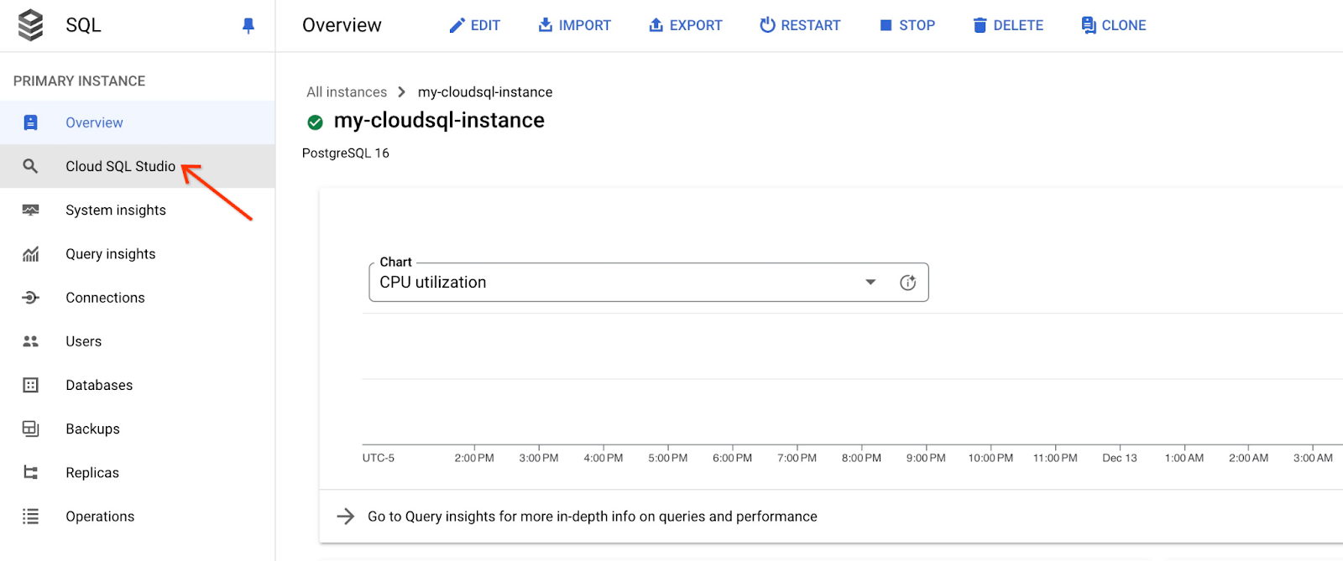The image size is (1343, 561).
Task: Follow the Go to Query insights link
Action: pos(592,517)
